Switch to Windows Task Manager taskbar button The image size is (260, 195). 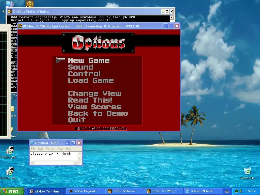tap(46, 191)
